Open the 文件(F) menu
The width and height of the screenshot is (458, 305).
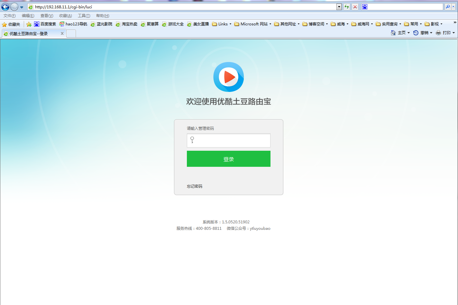tap(9, 16)
